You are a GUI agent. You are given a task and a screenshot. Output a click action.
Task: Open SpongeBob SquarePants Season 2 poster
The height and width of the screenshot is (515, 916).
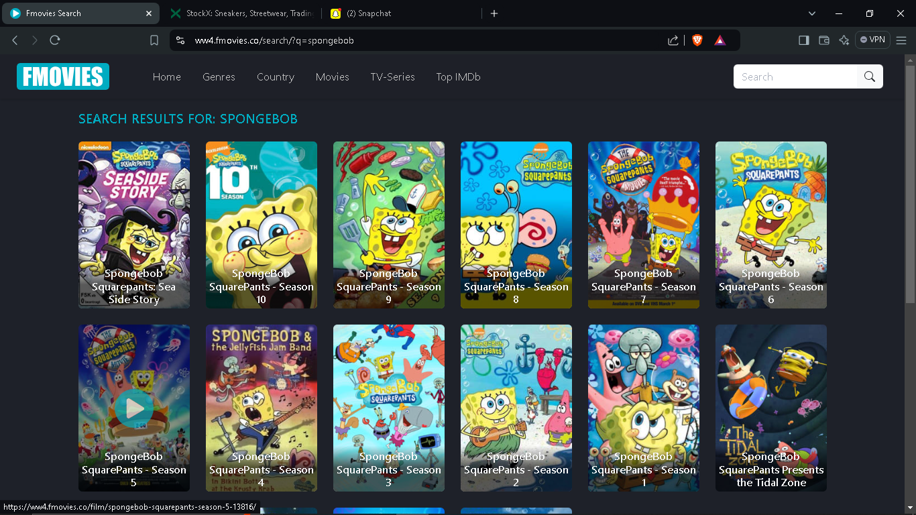click(516, 408)
